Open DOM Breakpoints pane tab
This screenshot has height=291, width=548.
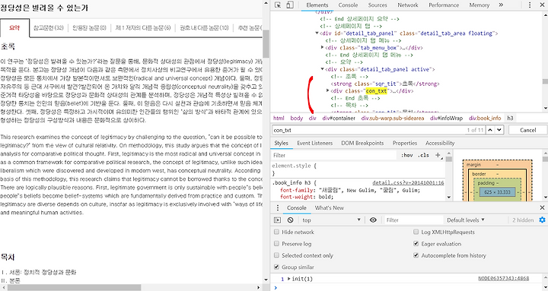click(x=362, y=143)
